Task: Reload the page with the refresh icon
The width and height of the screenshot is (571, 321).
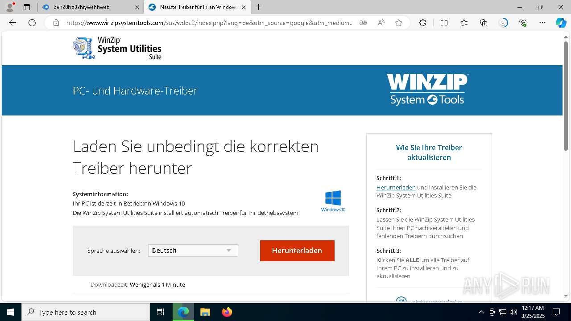Action: point(32,23)
